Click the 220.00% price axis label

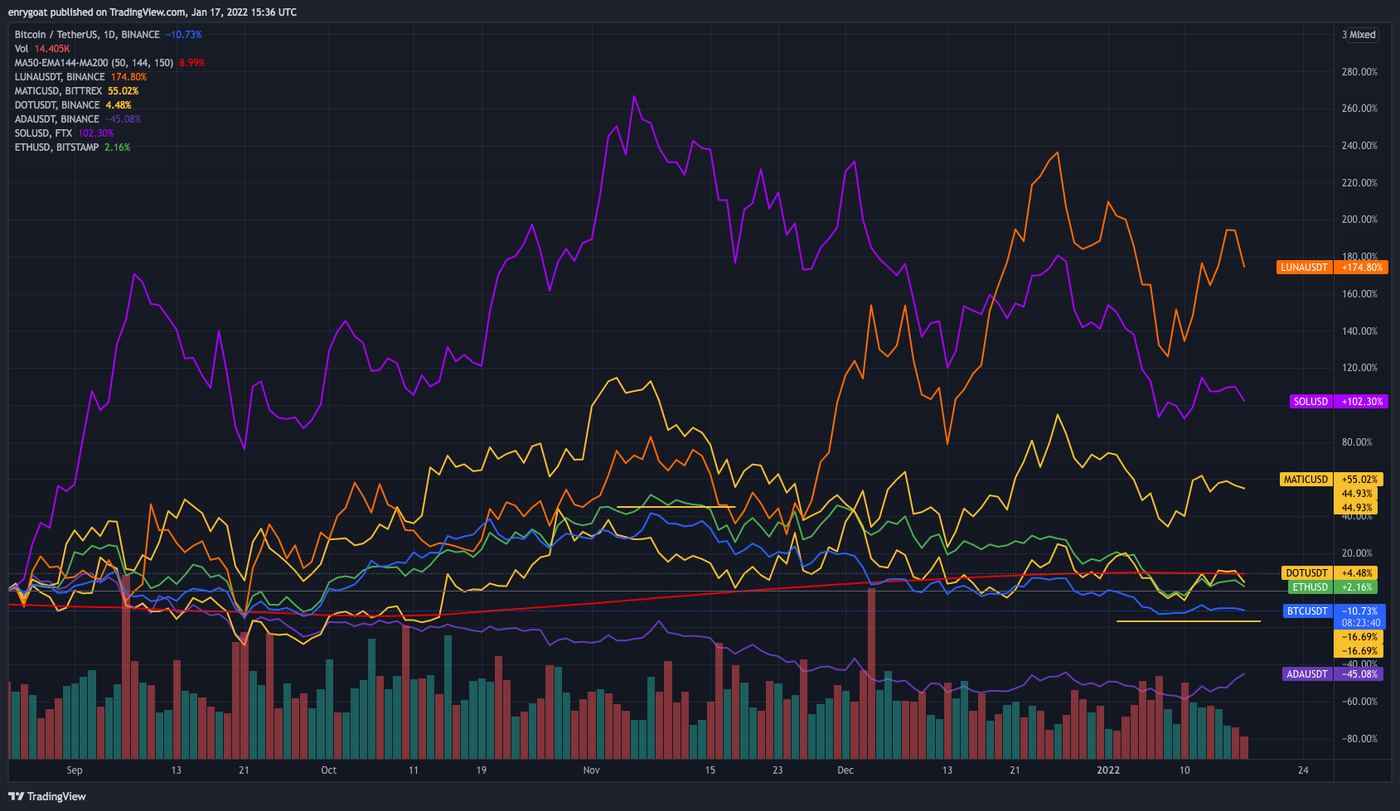point(1359,183)
